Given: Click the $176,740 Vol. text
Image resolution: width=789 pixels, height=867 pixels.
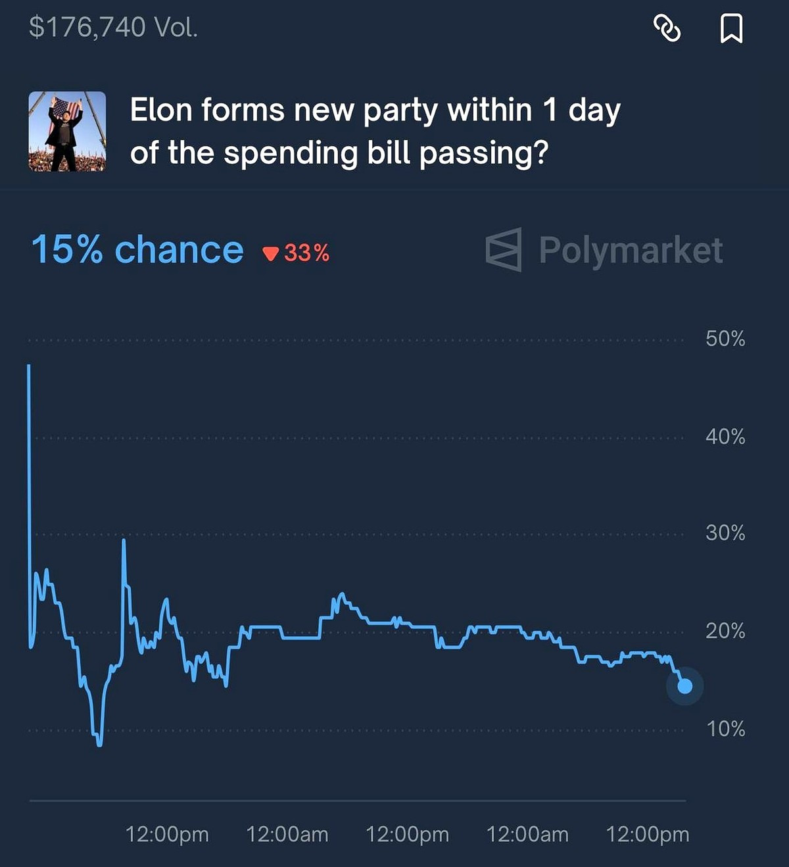Looking at the screenshot, I should (113, 27).
